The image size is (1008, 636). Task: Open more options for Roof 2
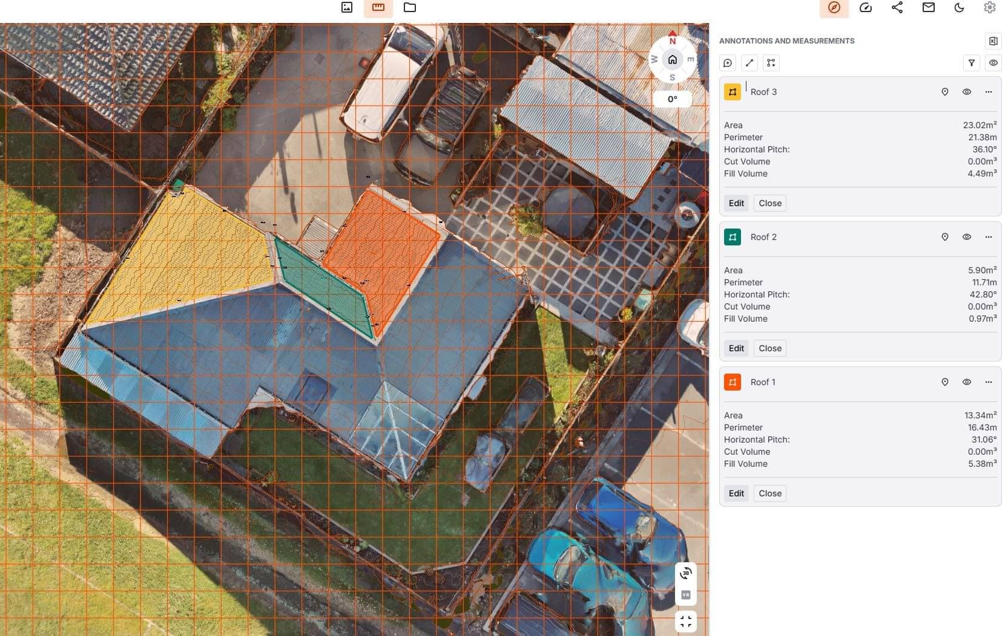click(989, 237)
